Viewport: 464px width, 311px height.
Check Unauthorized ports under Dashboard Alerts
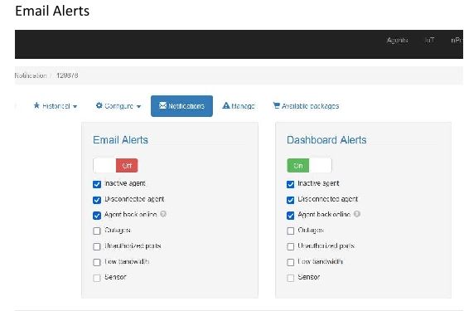point(291,246)
